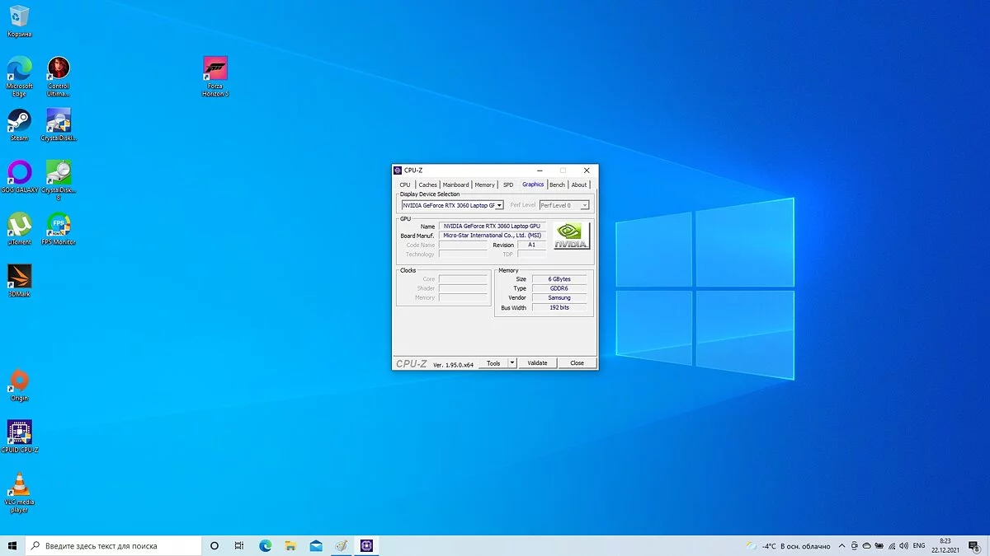Open the Memory tab in CPU-Z
This screenshot has width=990, height=556.
(x=485, y=185)
